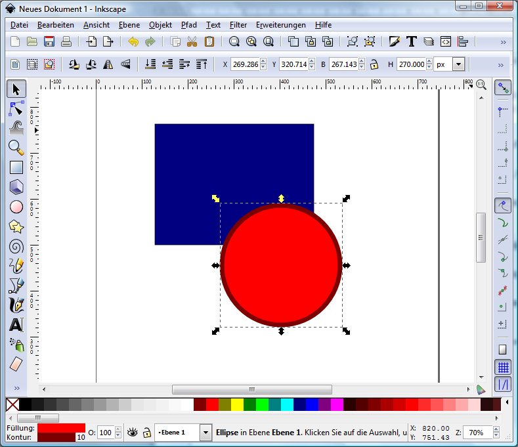Click the Füllung red fill indicator
This screenshot has width=518, height=447.
(61, 428)
